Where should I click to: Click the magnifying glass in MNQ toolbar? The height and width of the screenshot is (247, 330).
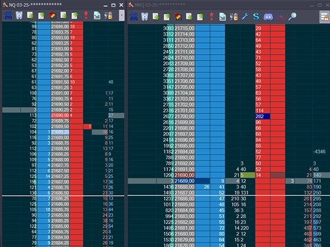coord(292,16)
